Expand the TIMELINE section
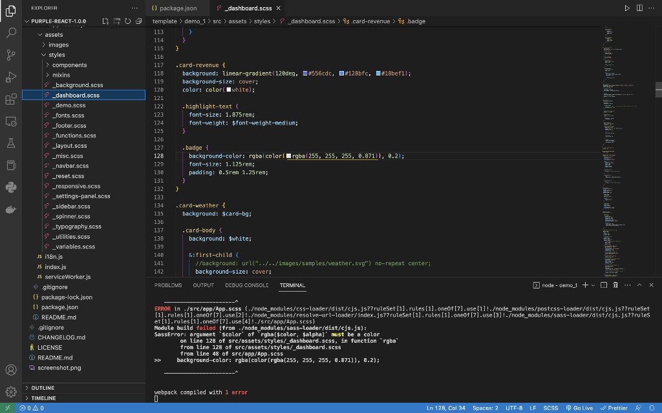This screenshot has height=413, width=662. click(43, 398)
